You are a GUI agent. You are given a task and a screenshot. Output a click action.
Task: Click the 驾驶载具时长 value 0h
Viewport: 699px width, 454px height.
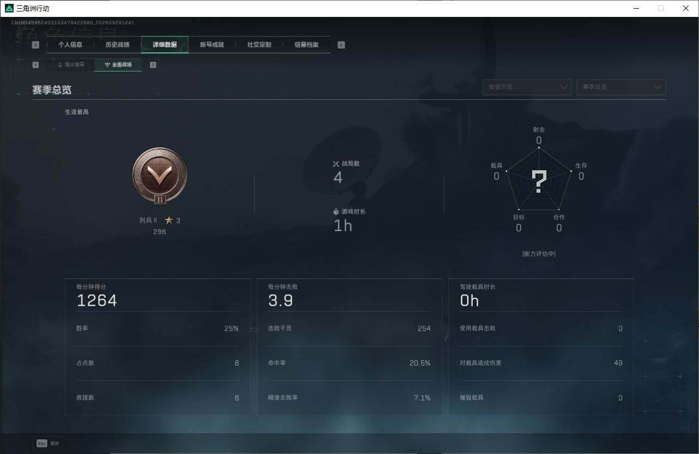click(469, 301)
